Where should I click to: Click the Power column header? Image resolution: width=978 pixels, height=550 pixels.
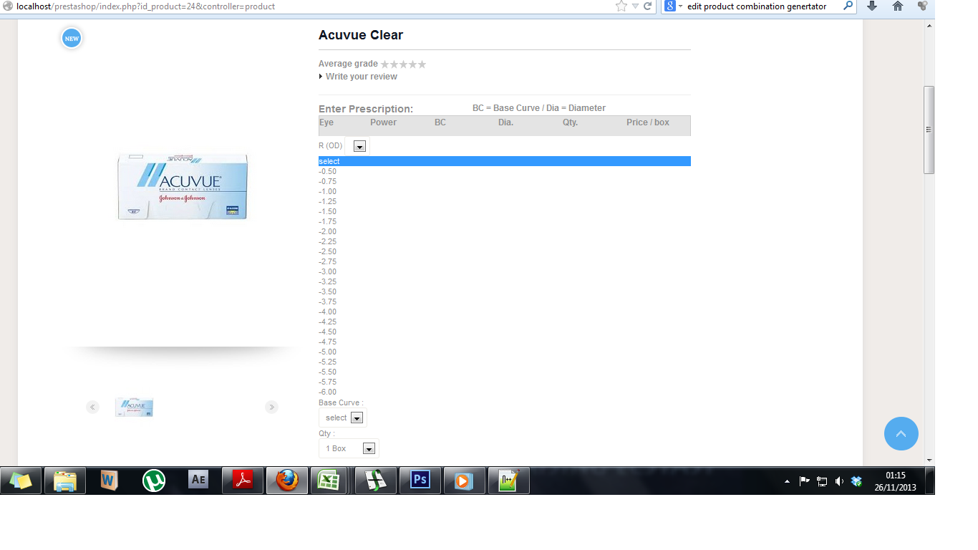point(383,122)
